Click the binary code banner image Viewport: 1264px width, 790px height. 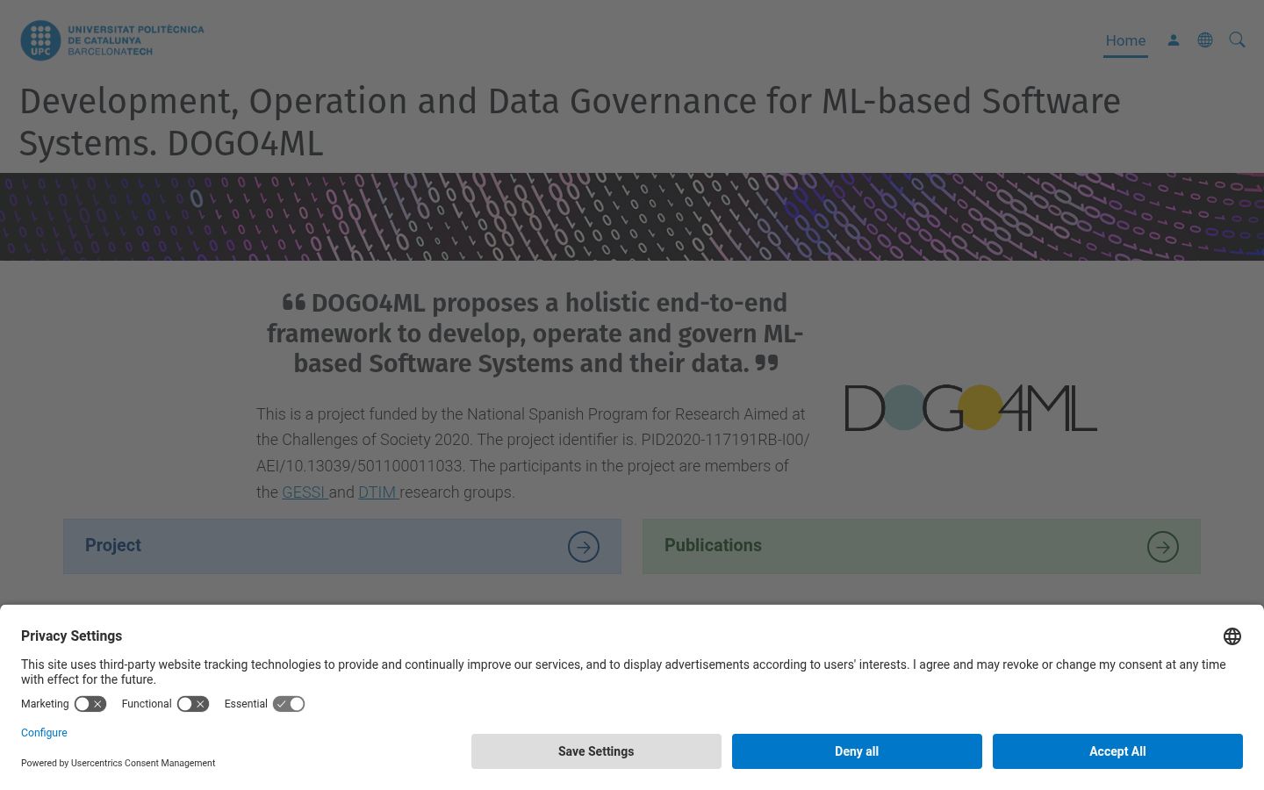[632, 217]
